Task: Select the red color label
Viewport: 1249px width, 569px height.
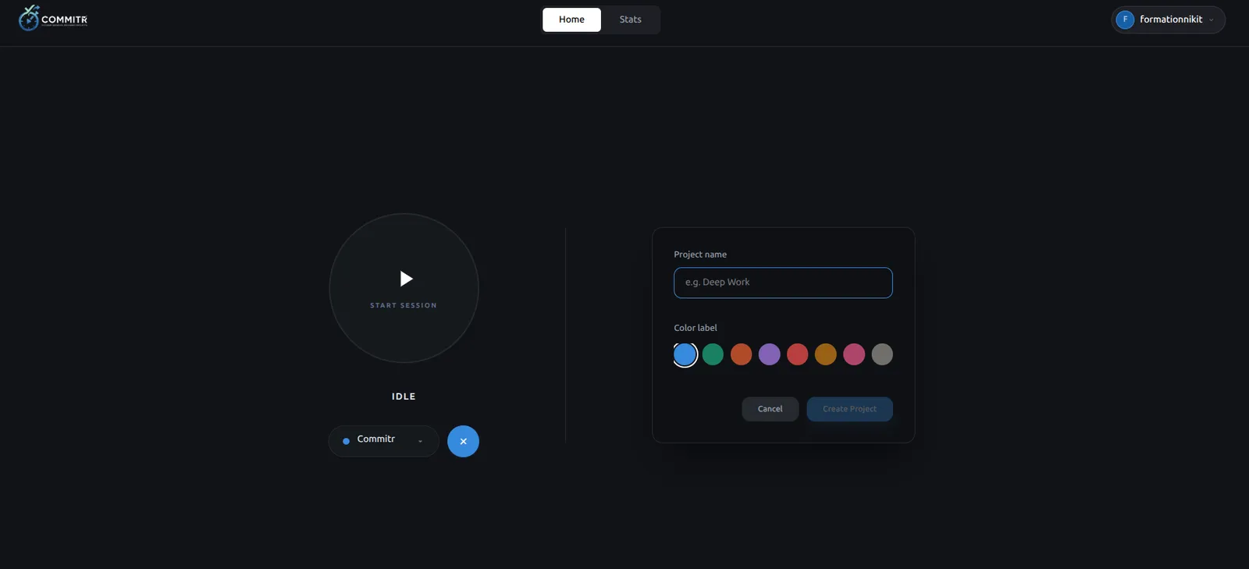Action: (797, 354)
